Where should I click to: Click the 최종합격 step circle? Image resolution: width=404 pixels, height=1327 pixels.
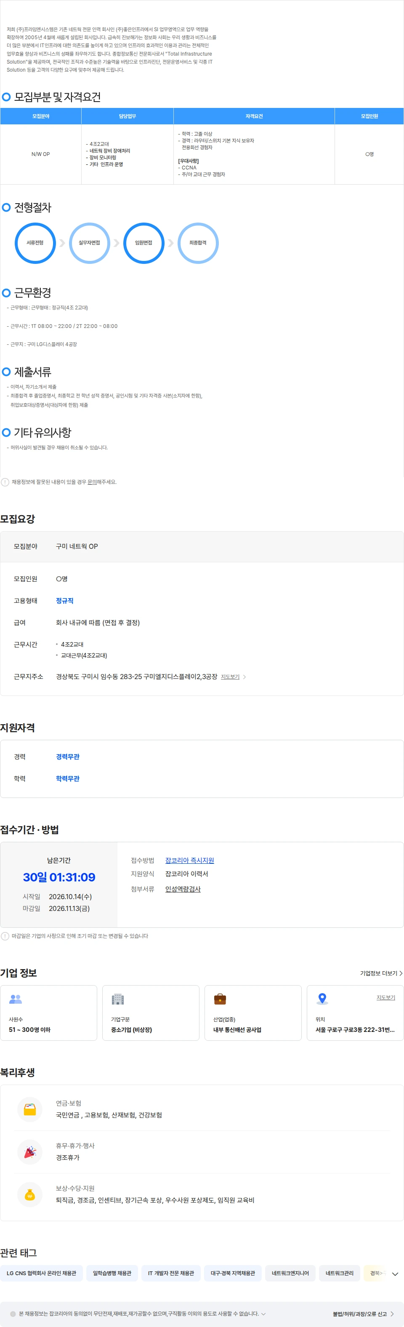click(x=198, y=243)
